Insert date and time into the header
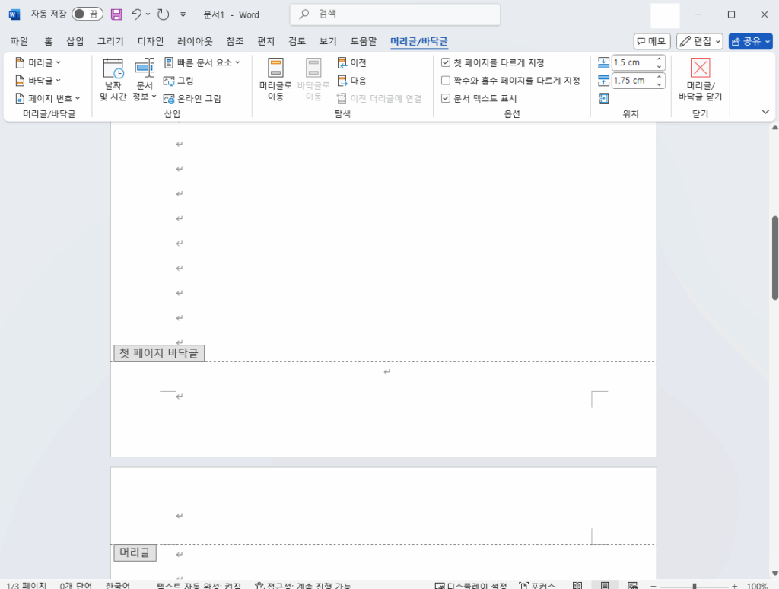 coord(113,80)
